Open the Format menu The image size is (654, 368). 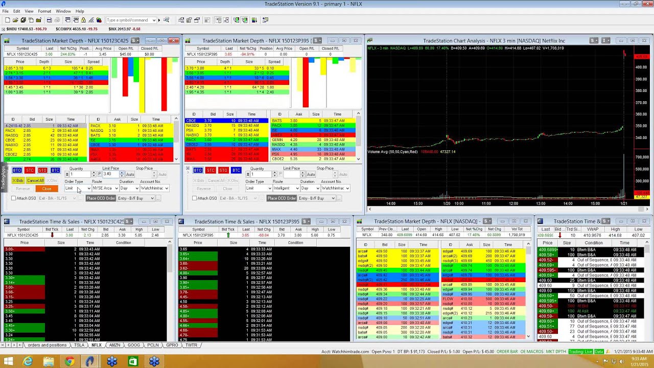(44, 11)
